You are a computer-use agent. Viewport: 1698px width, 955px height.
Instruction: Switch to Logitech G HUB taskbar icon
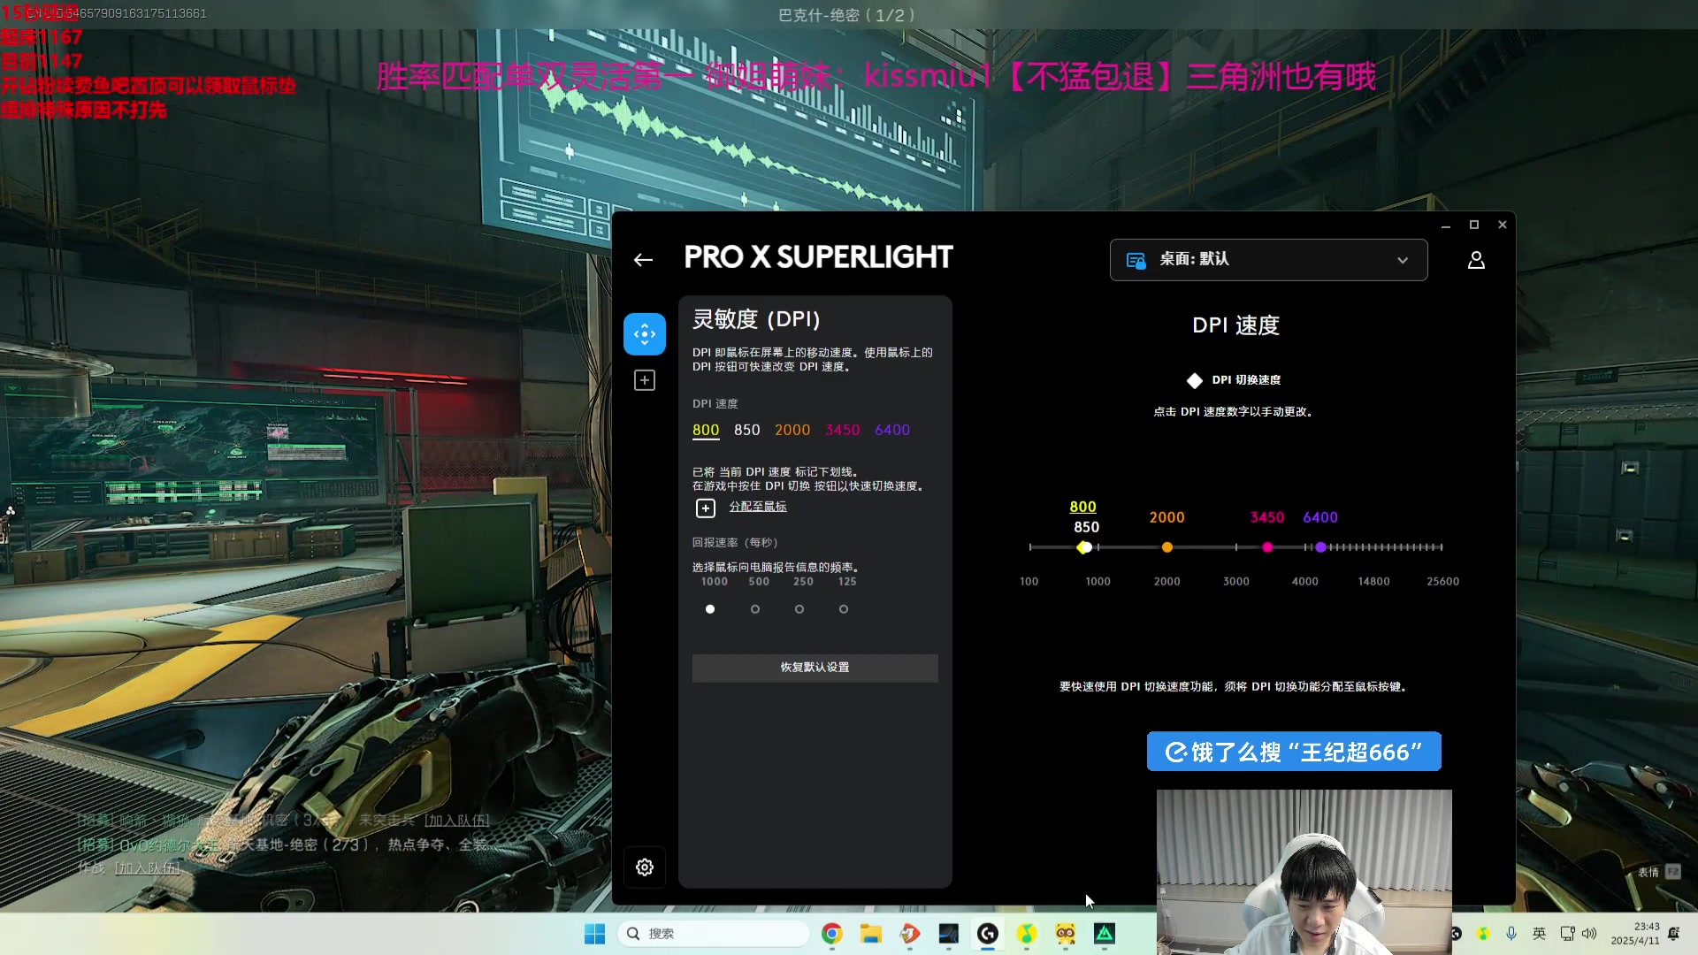click(988, 934)
